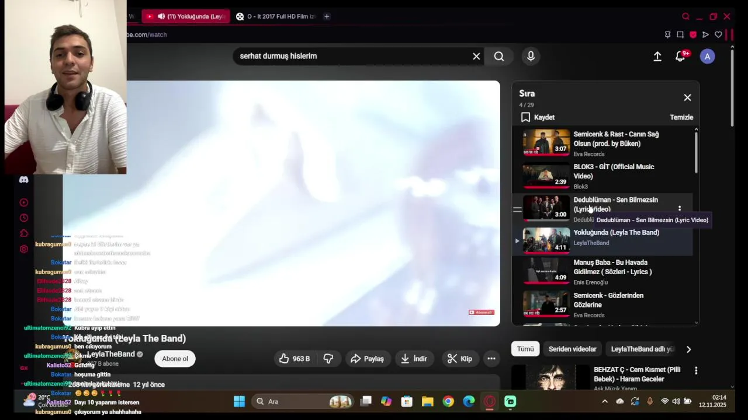The image size is (748, 420).
Task: Open the account avatar labeled A
Action: pyautogui.click(x=708, y=56)
